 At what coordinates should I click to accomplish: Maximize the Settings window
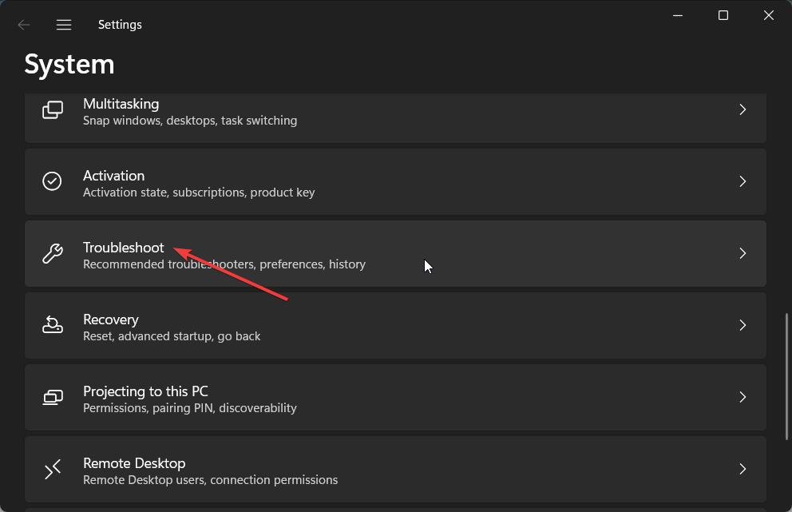point(723,16)
